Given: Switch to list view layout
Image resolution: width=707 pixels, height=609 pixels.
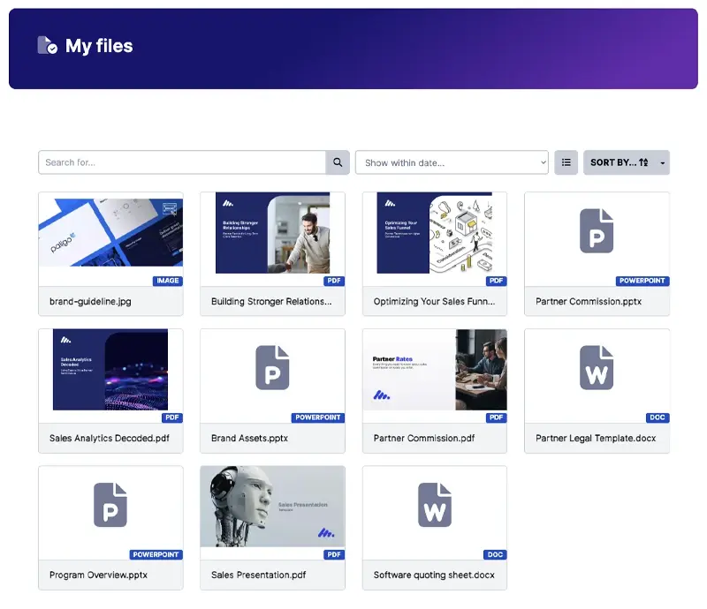Looking at the screenshot, I should coord(566,162).
